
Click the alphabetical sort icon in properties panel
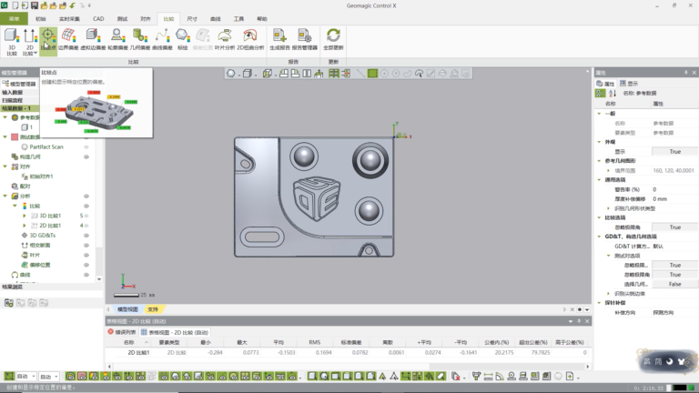tap(613, 93)
